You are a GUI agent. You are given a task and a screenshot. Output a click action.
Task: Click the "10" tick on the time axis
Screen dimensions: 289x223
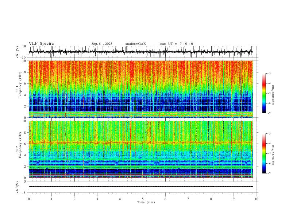pos(257,199)
